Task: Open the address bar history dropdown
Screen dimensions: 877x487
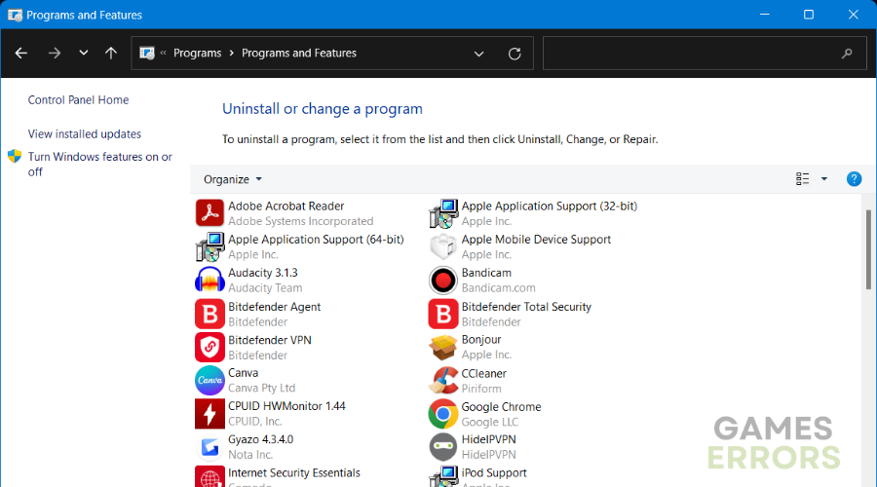Action: pos(478,54)
